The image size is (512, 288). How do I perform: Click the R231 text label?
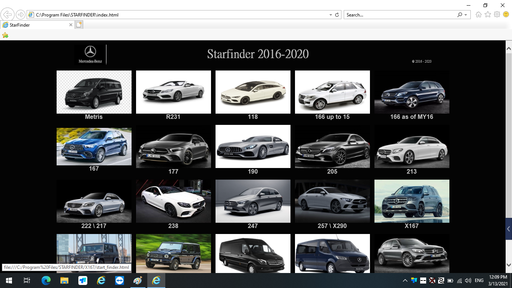click(173, 117)
